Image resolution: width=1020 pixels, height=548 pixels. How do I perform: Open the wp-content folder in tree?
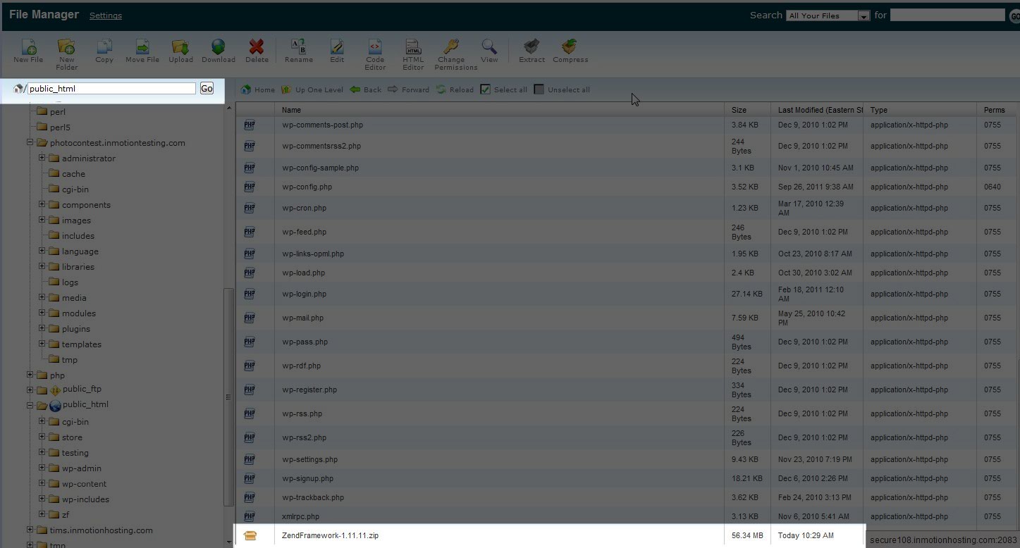click(84, 483)
